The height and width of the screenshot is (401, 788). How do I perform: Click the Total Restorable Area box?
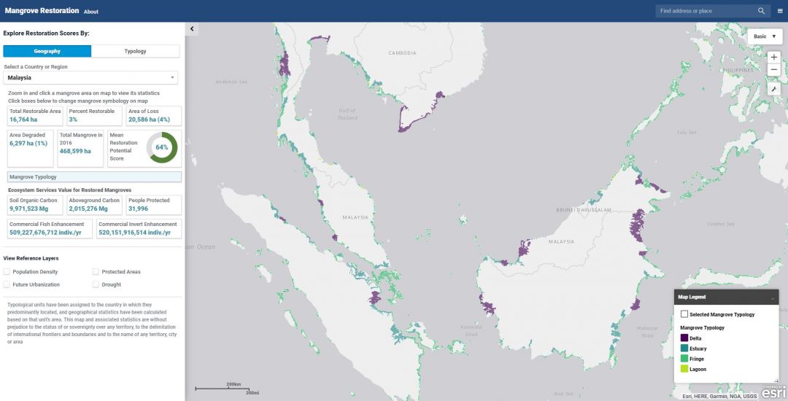pos(35,115)
